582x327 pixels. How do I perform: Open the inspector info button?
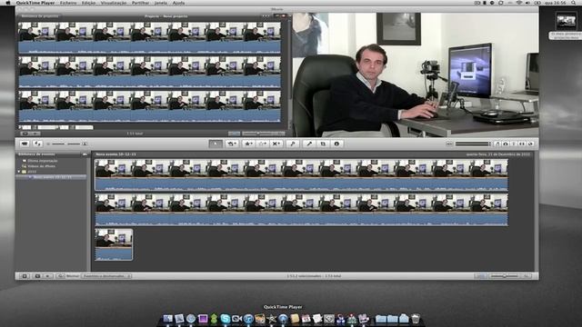[x=336, y=144]
